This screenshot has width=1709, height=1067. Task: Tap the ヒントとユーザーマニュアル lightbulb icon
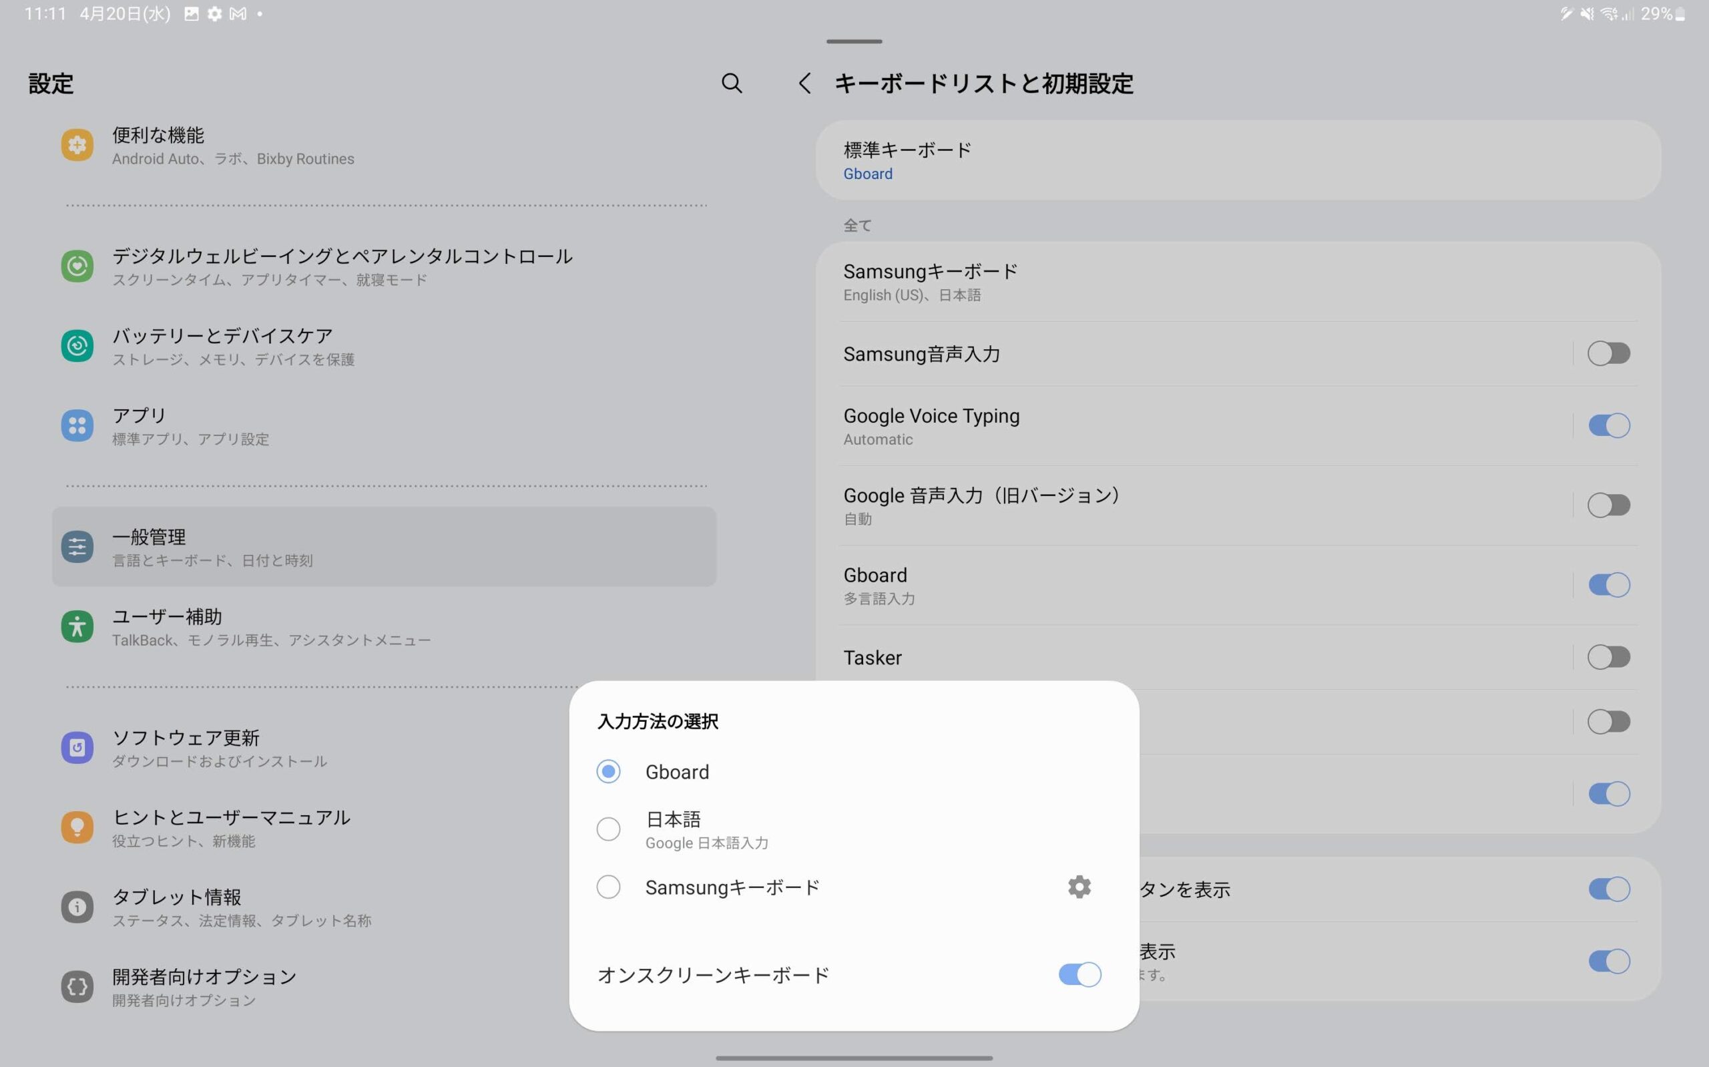pyautogui.click(x=77, y=827)
